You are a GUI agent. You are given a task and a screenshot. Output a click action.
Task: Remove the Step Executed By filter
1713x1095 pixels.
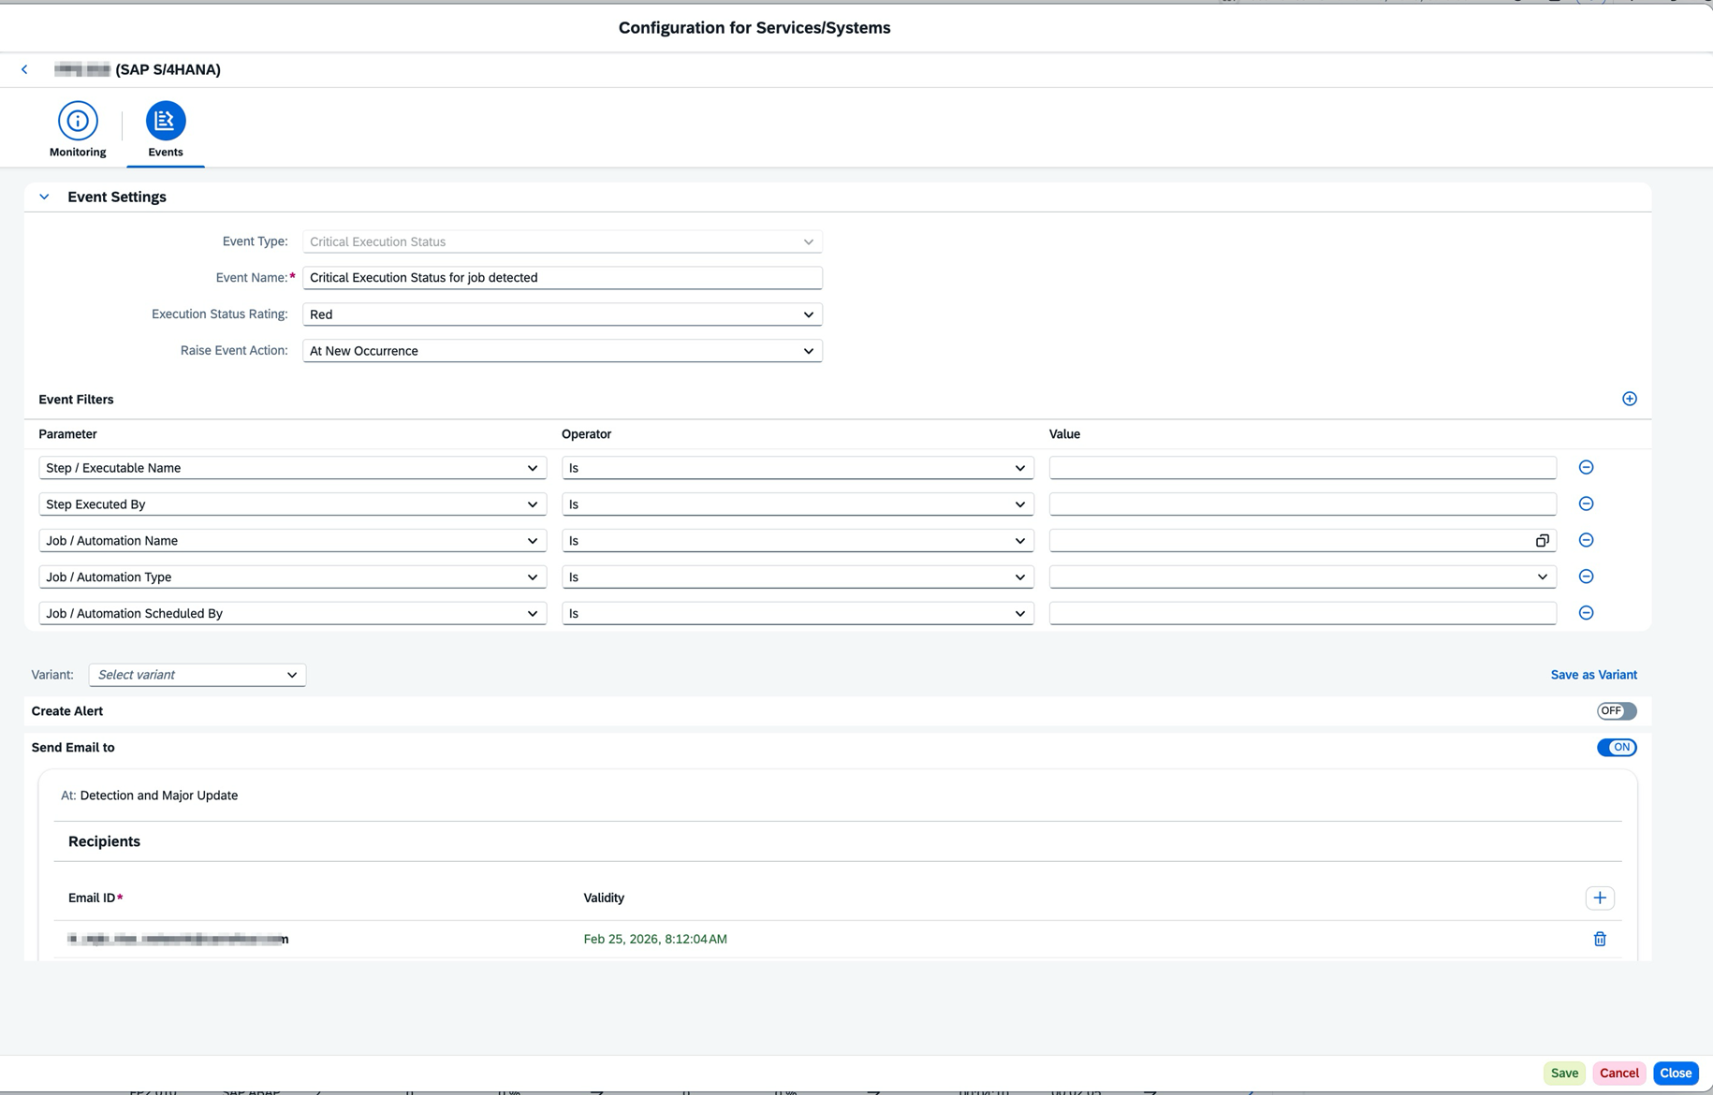click(x=1586, y=504)
